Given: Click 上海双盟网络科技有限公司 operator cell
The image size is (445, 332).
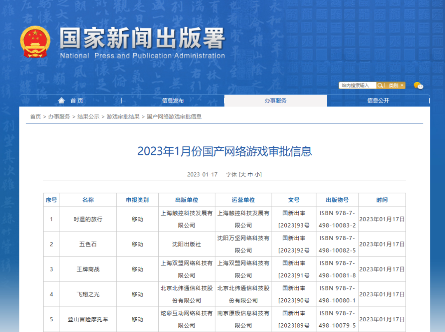Looking at the screenshot, I should 243,269.
